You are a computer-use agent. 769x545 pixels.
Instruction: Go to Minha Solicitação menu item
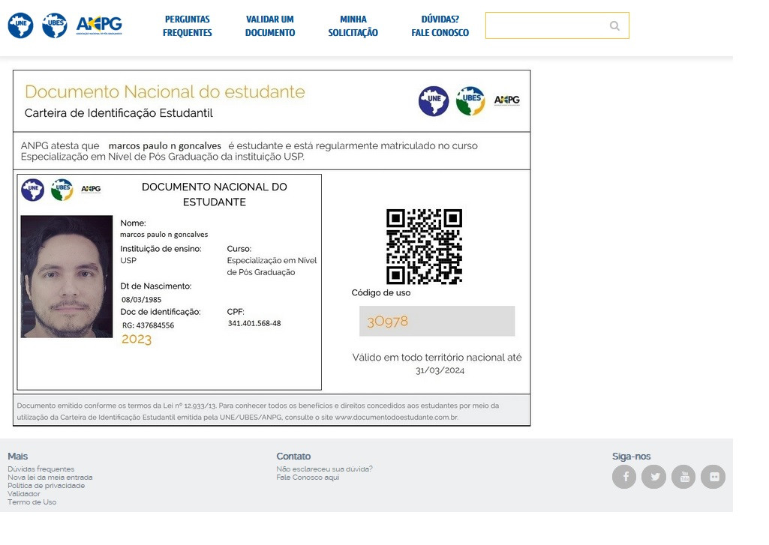[353, 26]
